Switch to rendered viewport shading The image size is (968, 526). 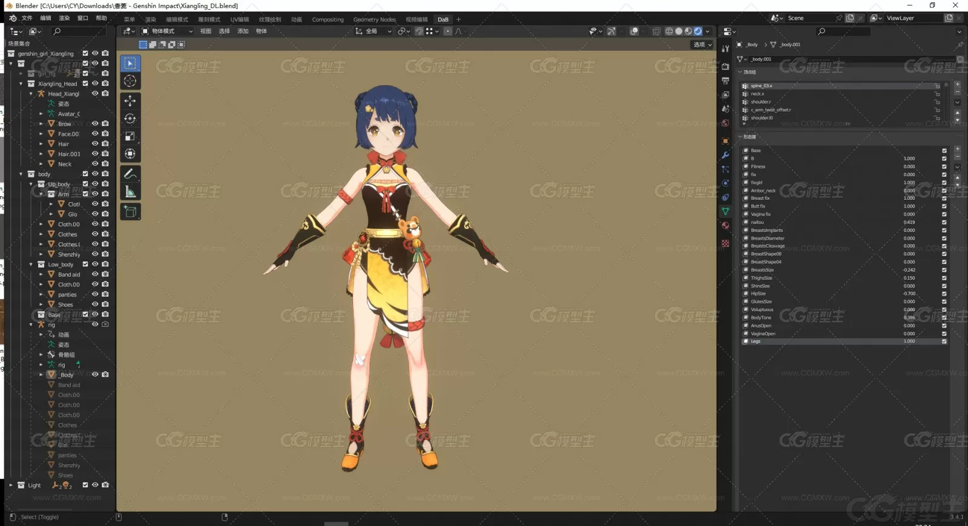tap(698, 31)
